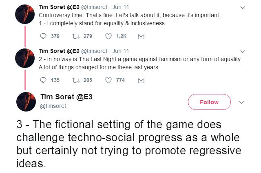Expand the second tweet's more options chevron
The height and width of the screenshot is (173, 261).
tap(243, 51)
